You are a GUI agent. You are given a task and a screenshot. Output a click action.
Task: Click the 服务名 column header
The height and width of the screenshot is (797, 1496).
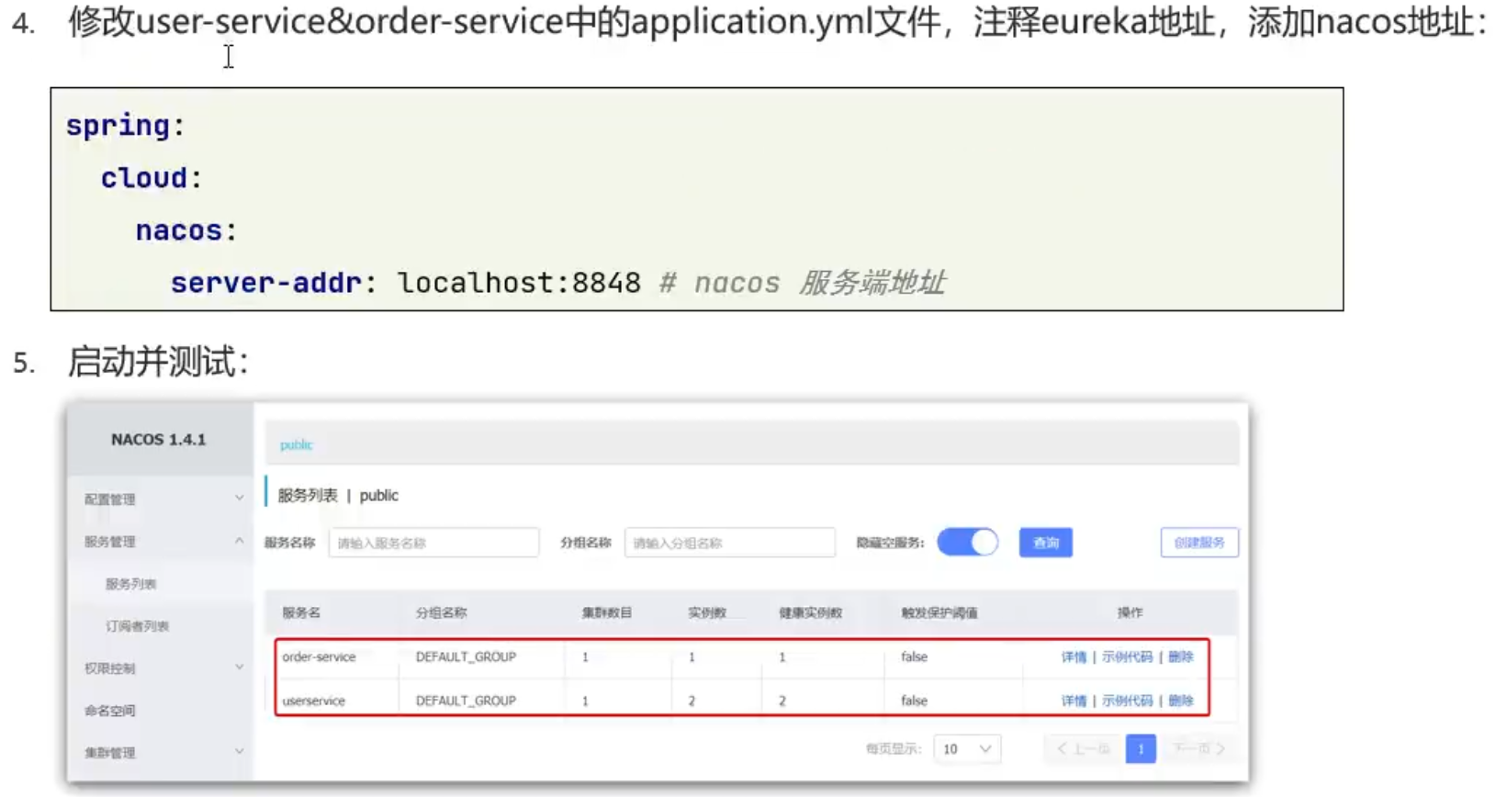[301, 612]
